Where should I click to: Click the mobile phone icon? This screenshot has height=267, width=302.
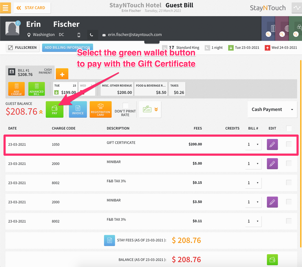(x=79, y=35)
